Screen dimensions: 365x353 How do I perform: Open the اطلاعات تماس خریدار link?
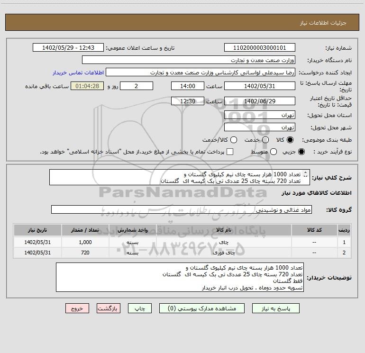tap(78, 72)
